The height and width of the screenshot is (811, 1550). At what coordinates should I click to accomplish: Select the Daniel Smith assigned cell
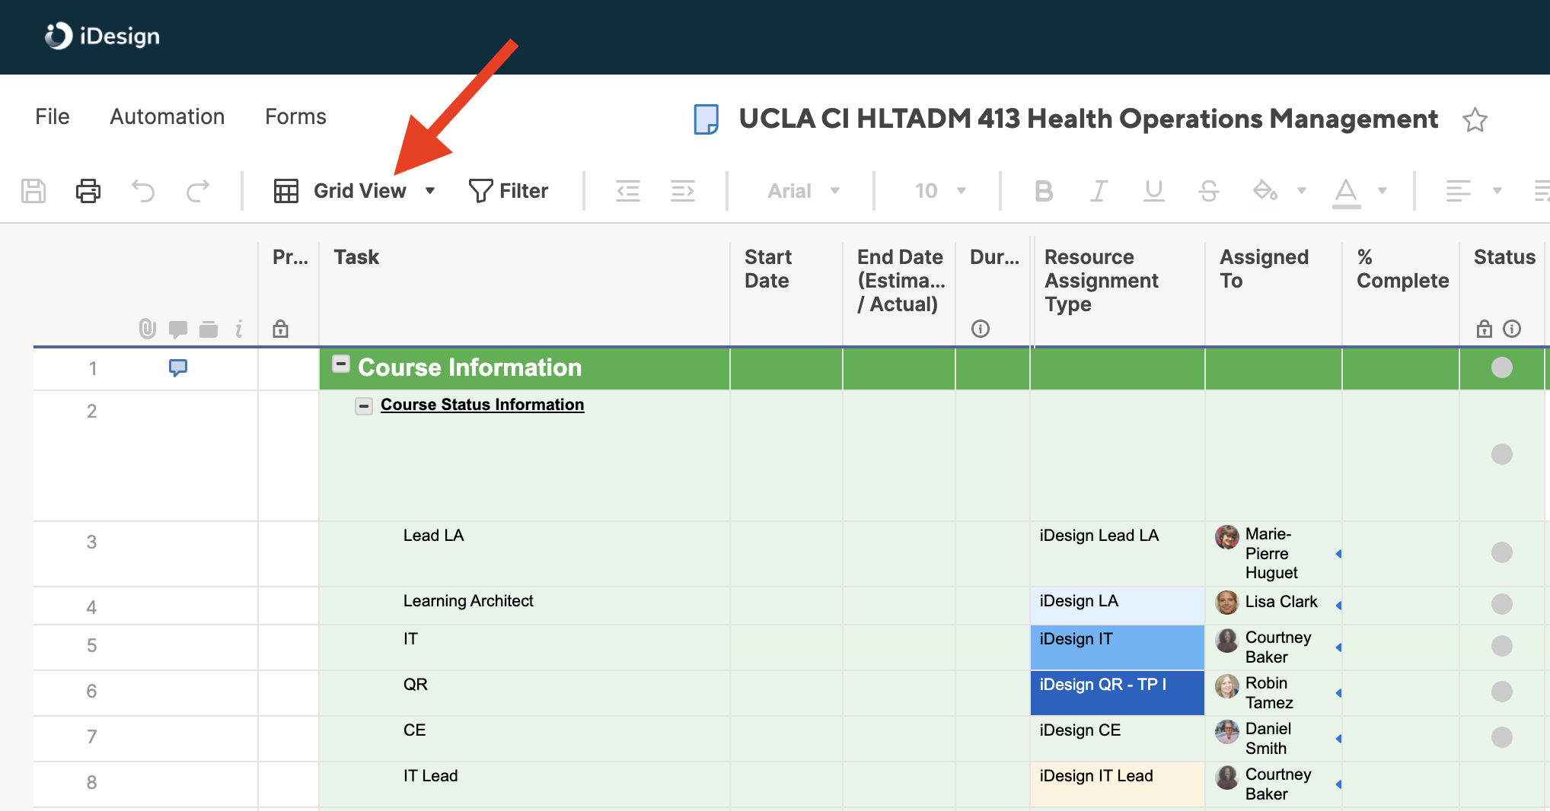1273,739
